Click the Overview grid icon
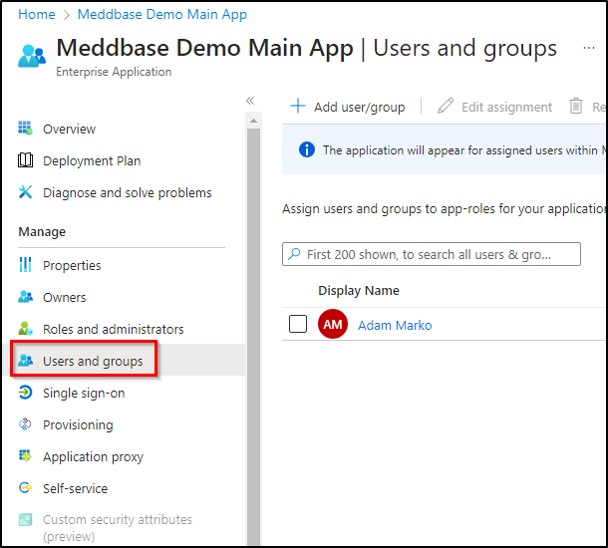608x548 pixels. point(25,128)
